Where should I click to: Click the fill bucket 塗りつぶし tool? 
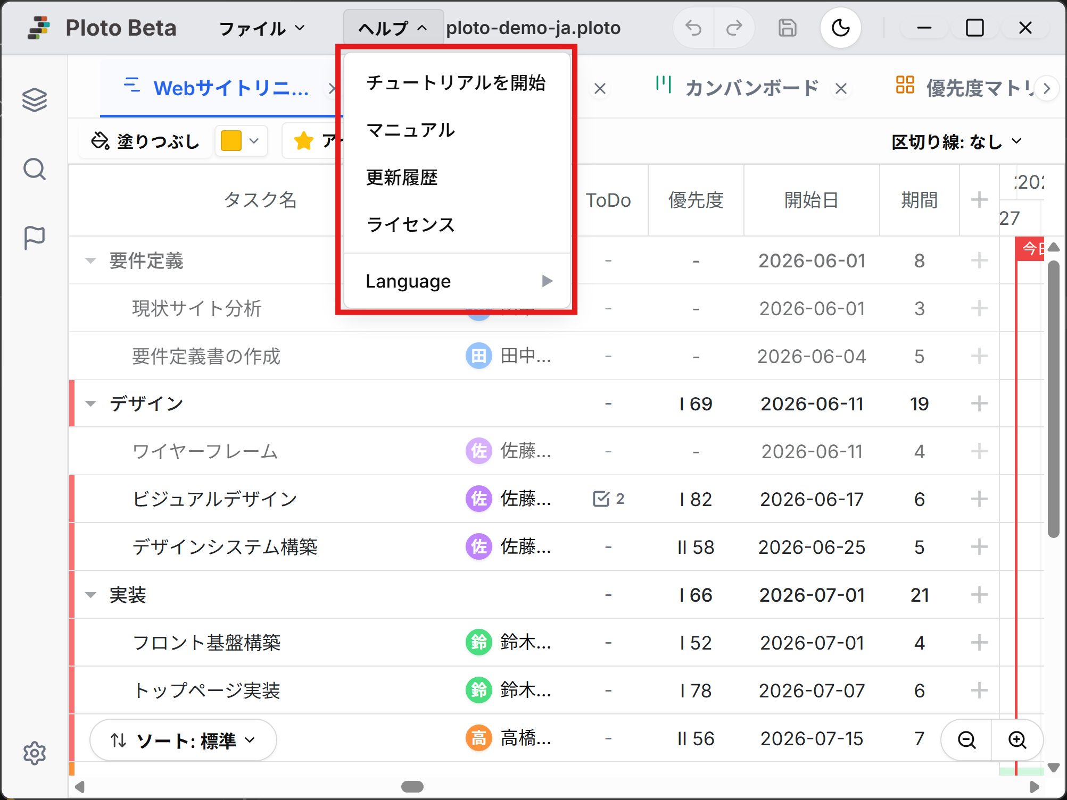click(145, 141)
